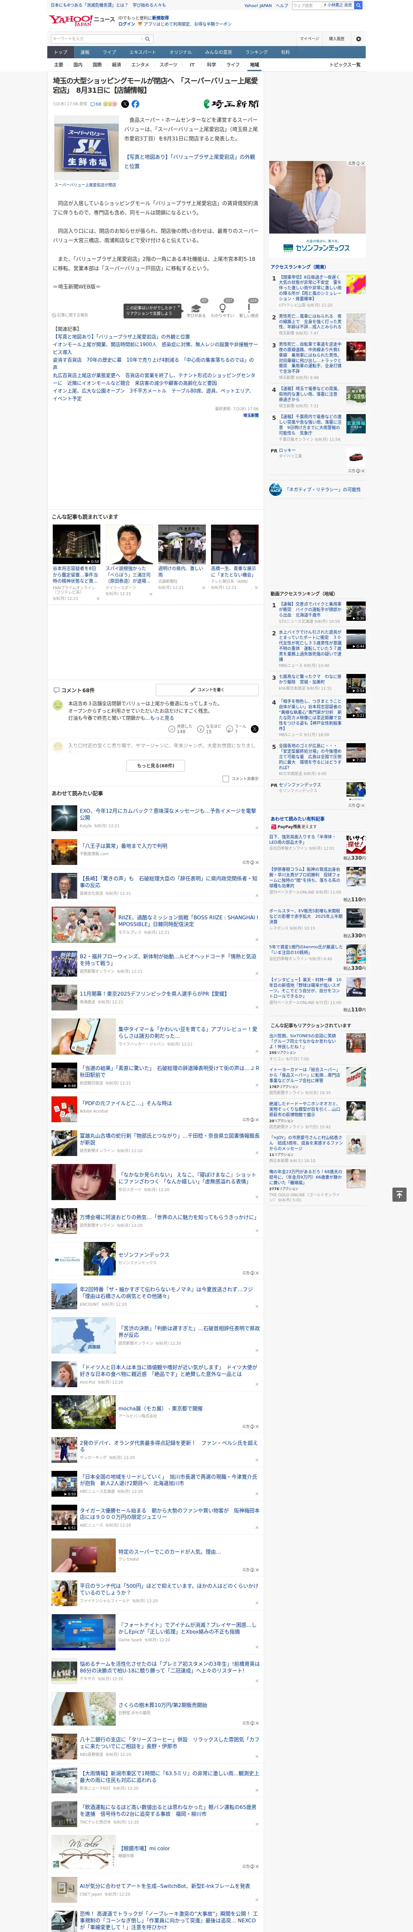Click the scroll-to-top arrow button
Screen dimensions: 413x1932
tap(399, 1195)
